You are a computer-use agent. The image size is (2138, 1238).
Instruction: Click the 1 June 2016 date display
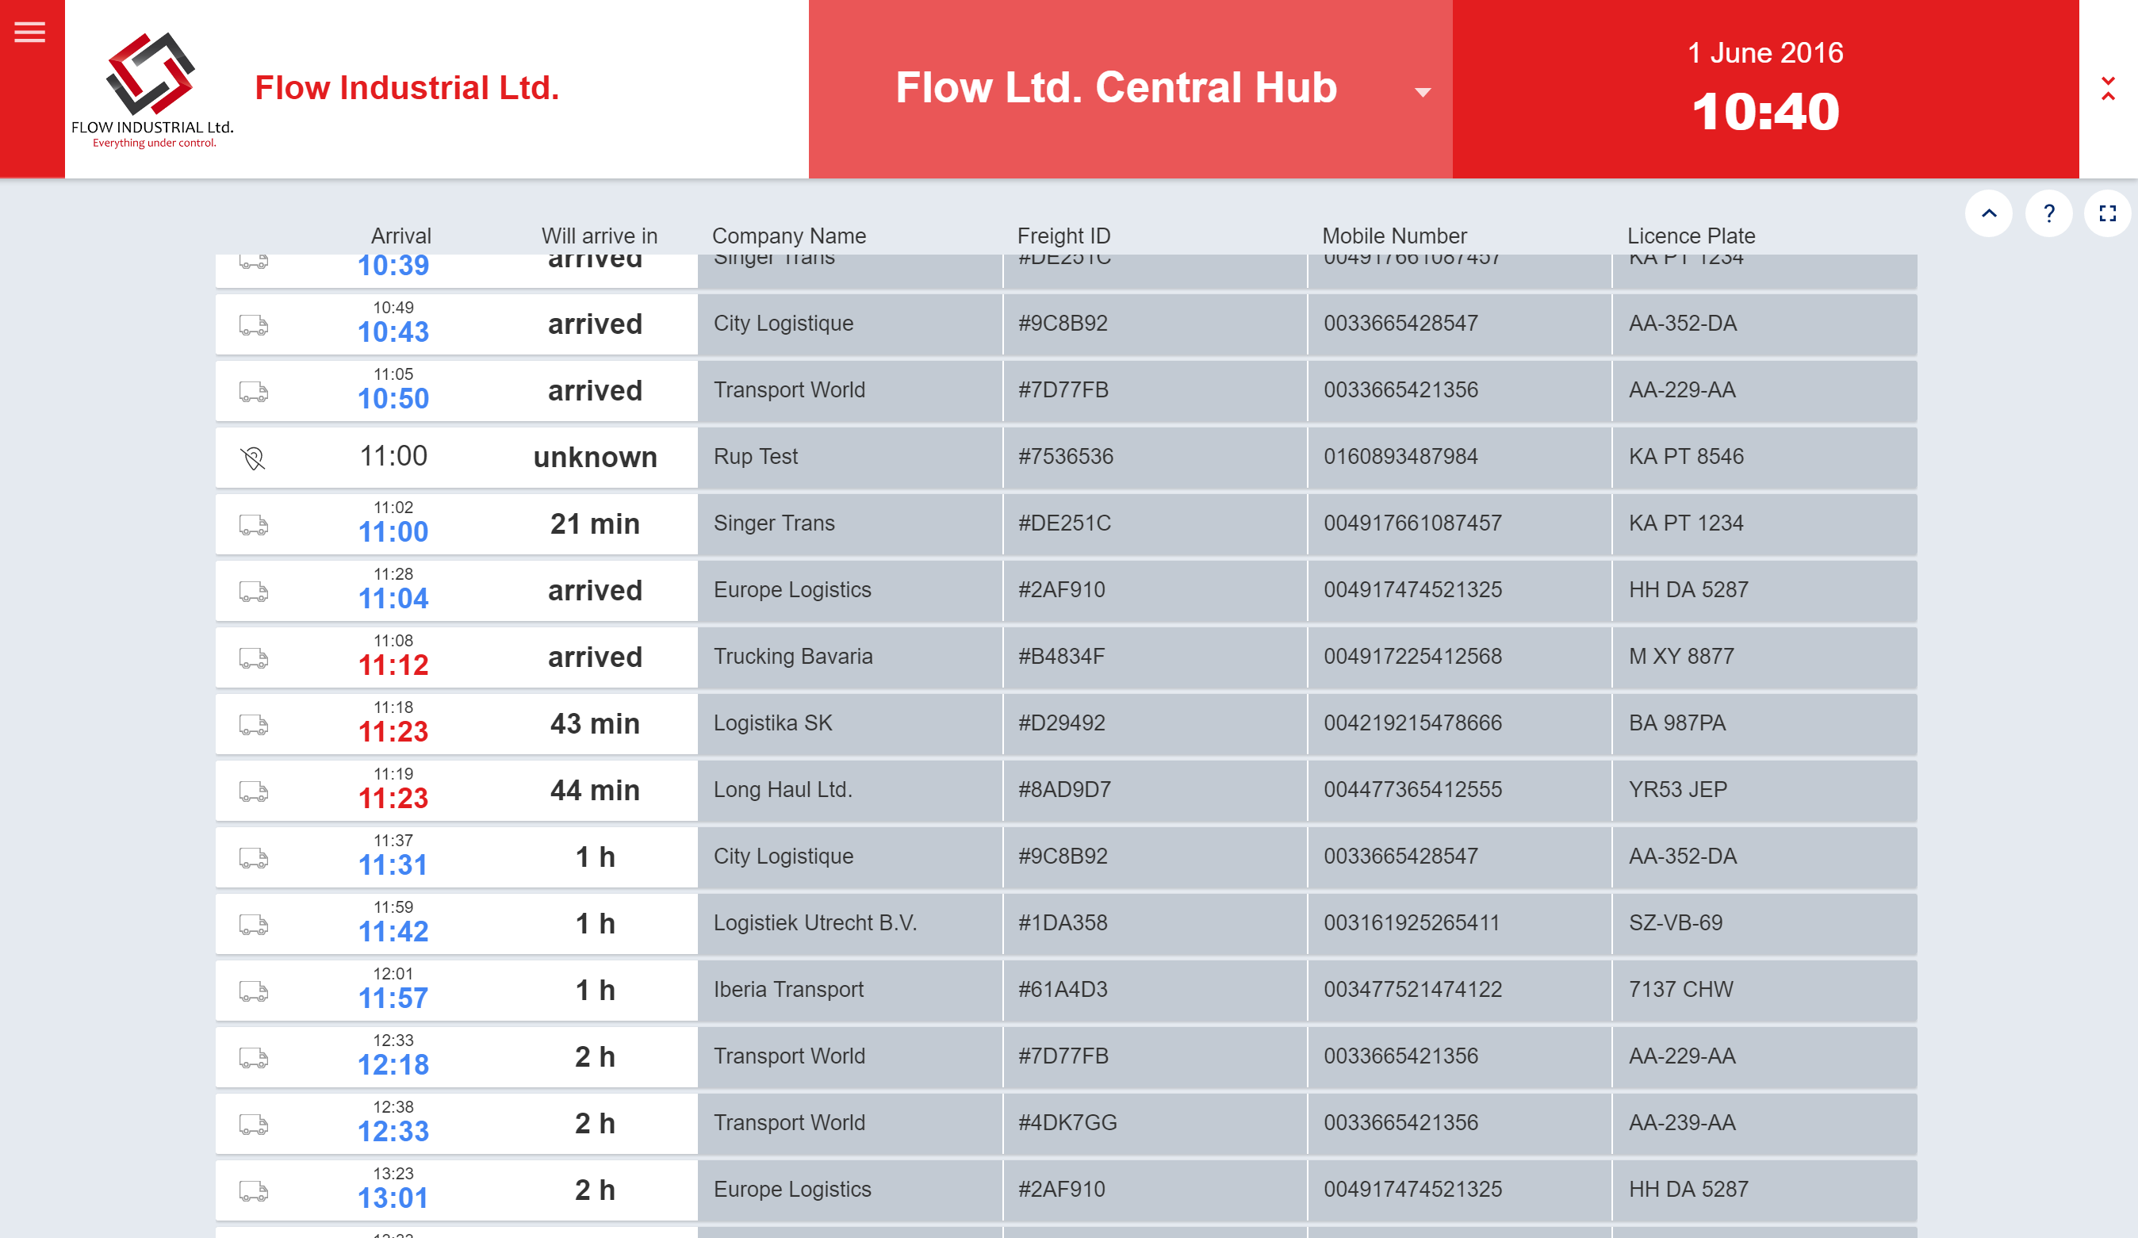point(1764,52)
